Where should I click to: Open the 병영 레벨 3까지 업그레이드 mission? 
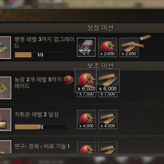point(44,42)
